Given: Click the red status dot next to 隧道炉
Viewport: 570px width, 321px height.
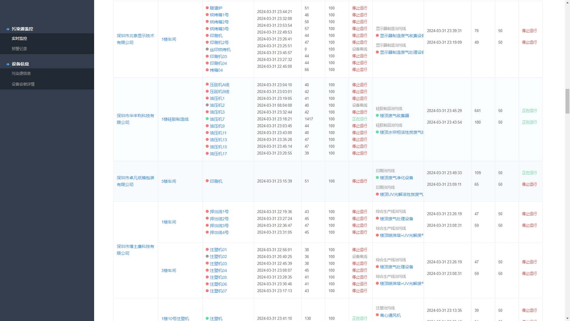Looking at the screenshot, I should (207, 8).
